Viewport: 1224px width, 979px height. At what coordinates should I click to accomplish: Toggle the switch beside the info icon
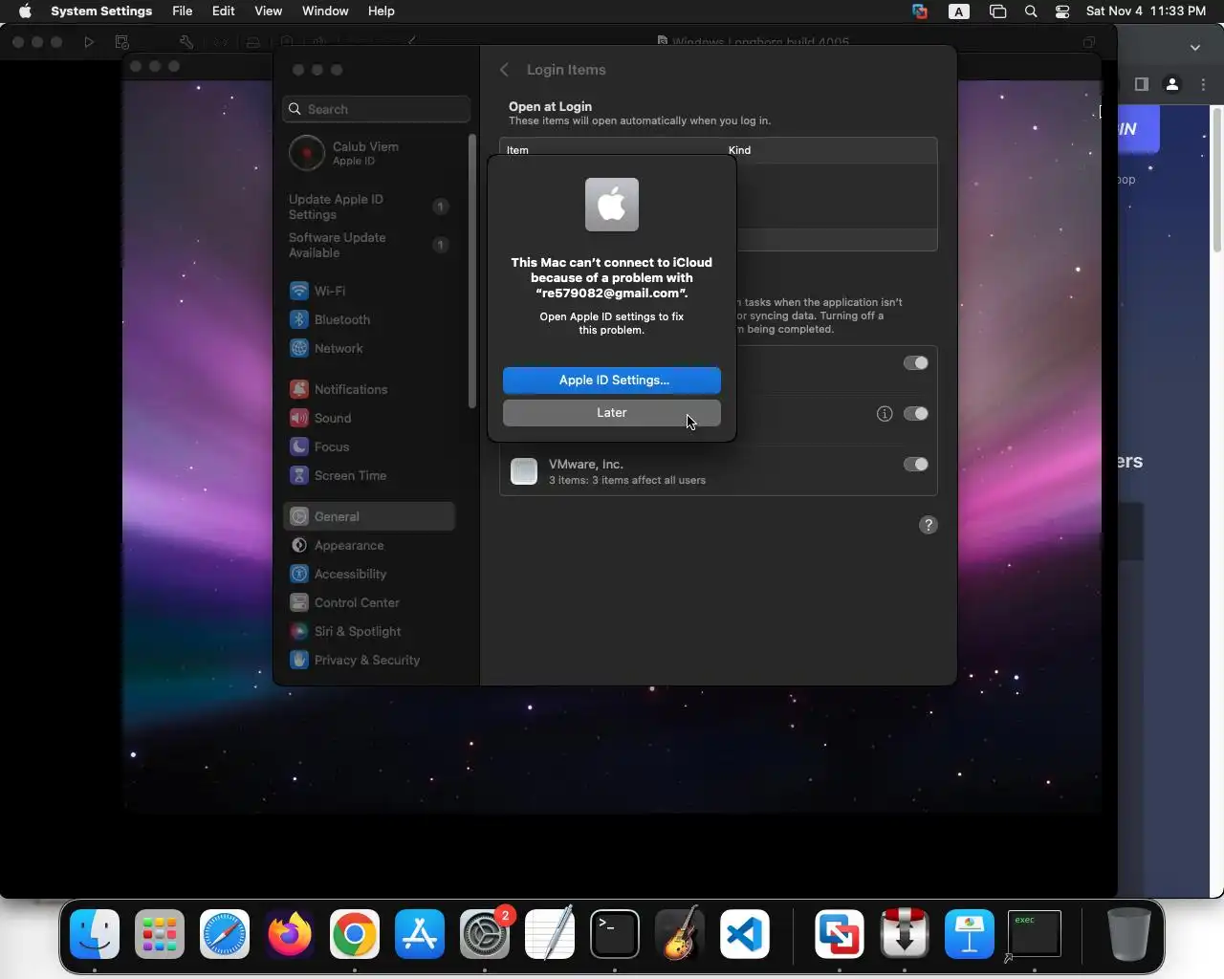pyautogui.click(x=915, y=414)
